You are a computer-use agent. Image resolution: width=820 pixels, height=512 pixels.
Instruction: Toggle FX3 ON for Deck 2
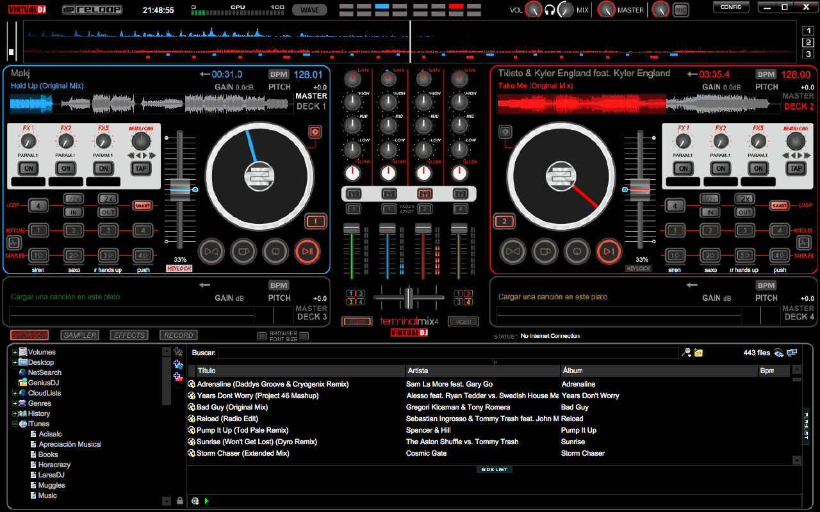(x=758, y=168)
